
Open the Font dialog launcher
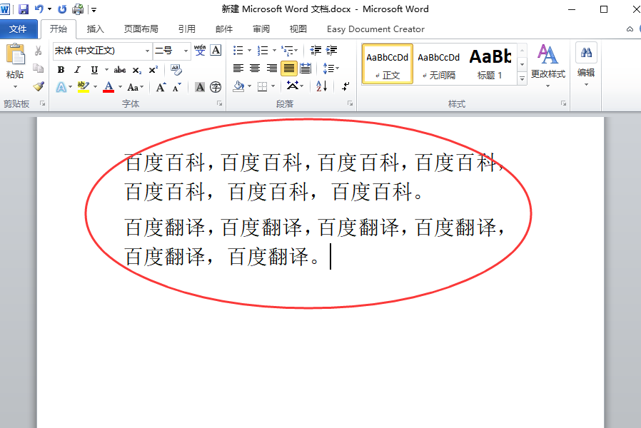[220, 103]
